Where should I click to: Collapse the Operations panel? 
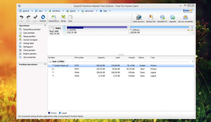point(45,25)
